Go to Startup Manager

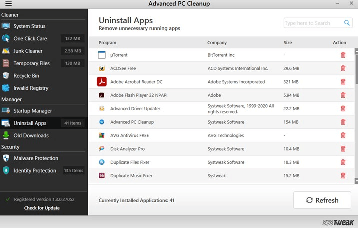pyautogui.click(x=33, y=111)
